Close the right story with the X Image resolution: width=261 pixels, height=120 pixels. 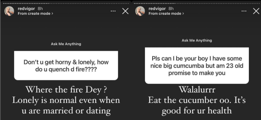(256, 11)
